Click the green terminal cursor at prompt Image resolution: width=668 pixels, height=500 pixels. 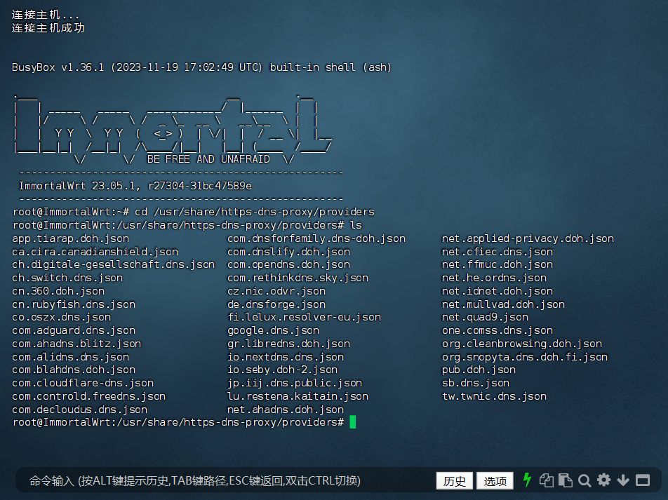353,422
